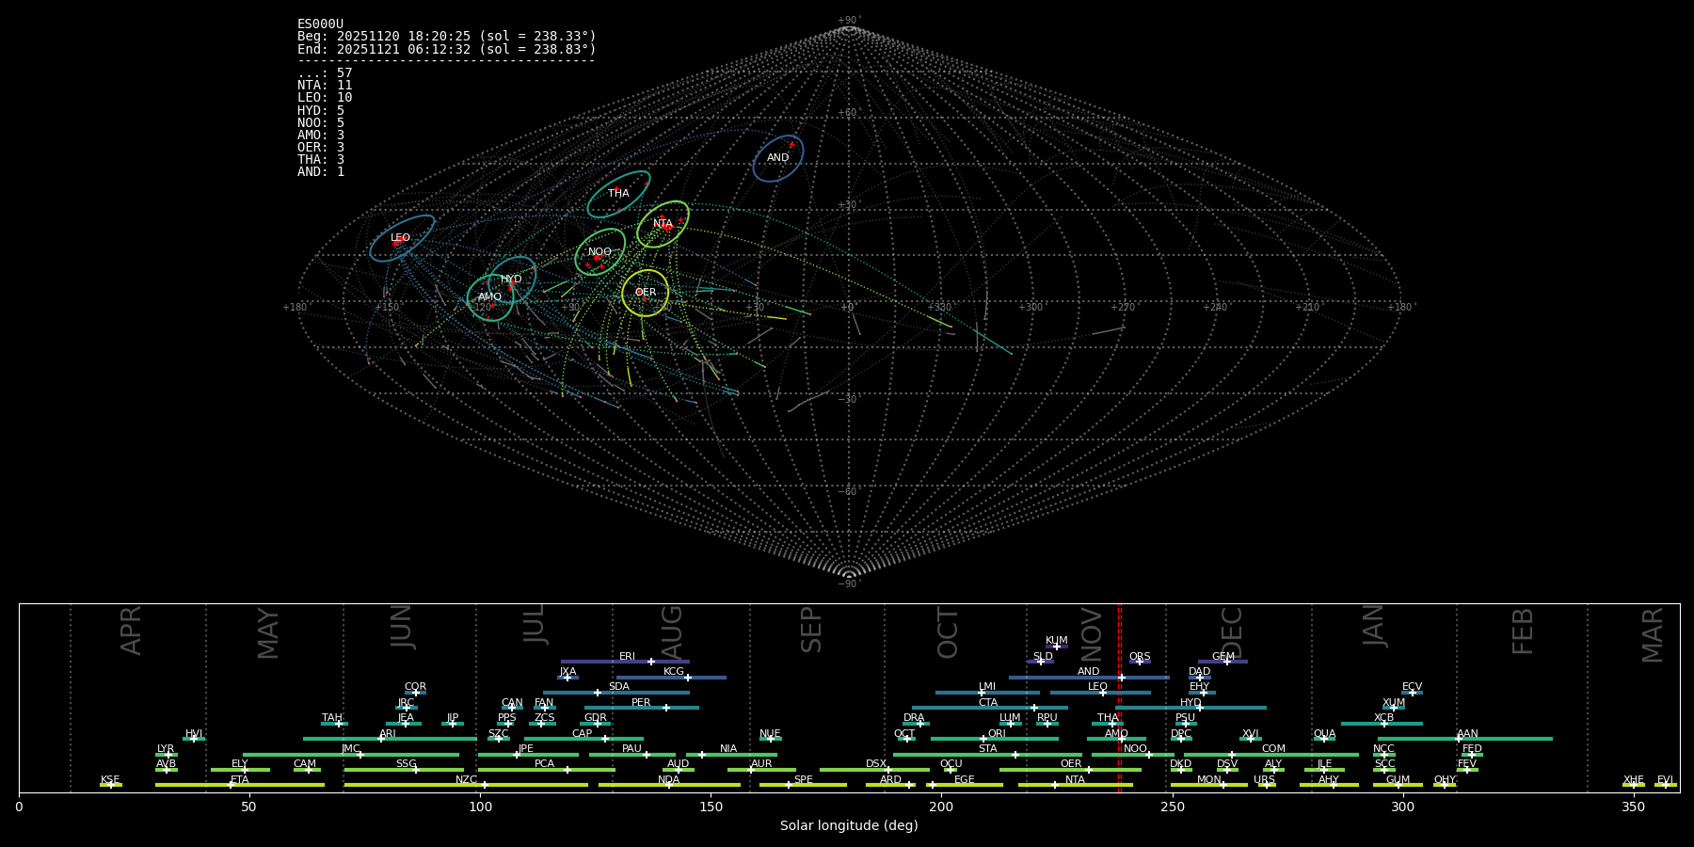
Task: Click the KCG shower bar in timeline
Action: tap(671, 678)
